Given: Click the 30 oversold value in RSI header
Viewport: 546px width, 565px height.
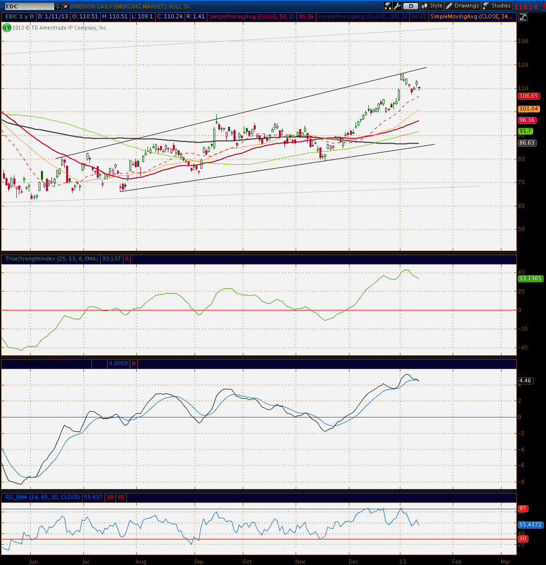Looking at the screenshot, I should point(110,497).
